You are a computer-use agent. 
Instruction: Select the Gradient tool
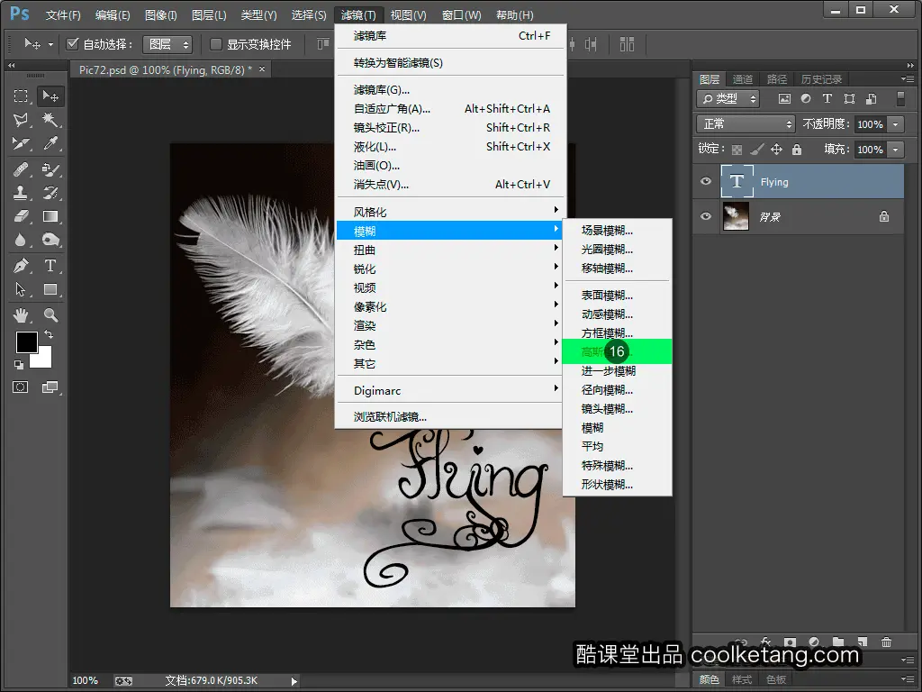click(50, 216)
